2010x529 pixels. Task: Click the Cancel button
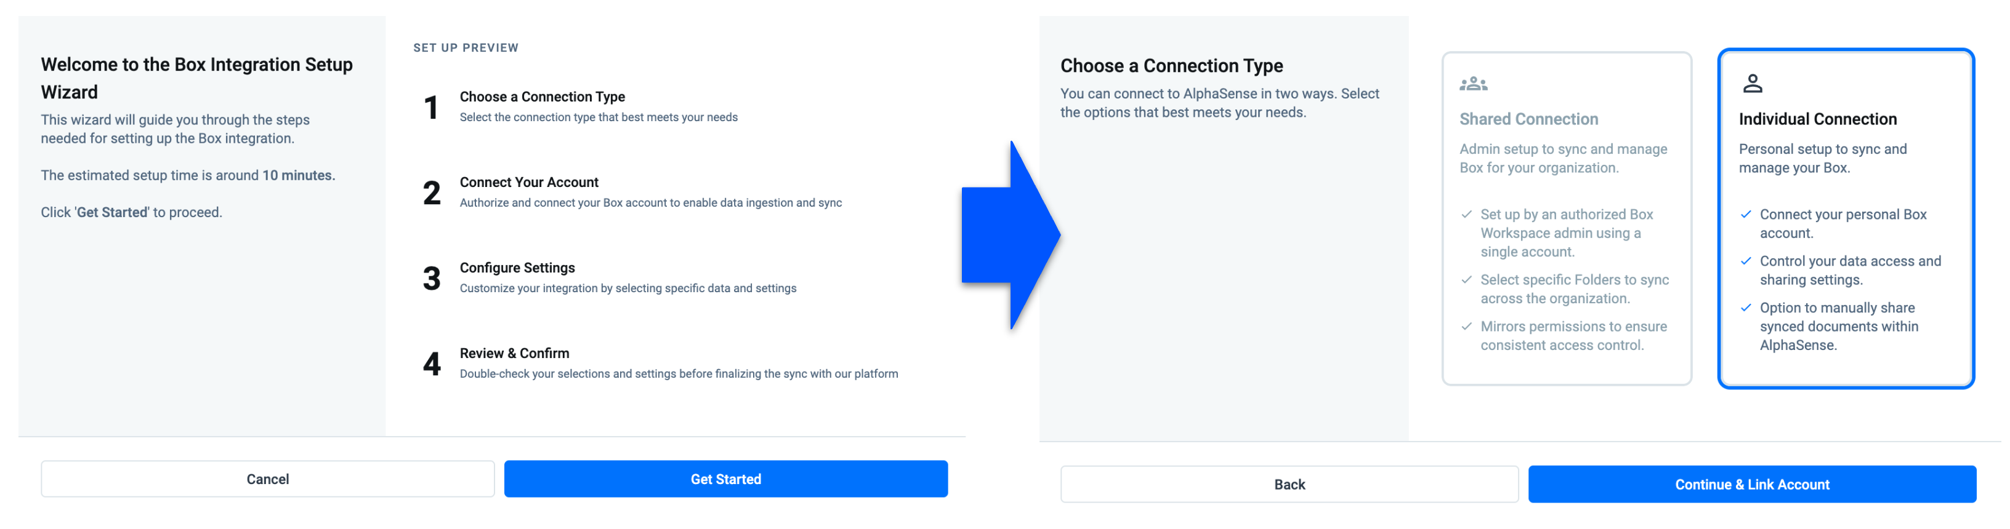[x=268, y=479]
